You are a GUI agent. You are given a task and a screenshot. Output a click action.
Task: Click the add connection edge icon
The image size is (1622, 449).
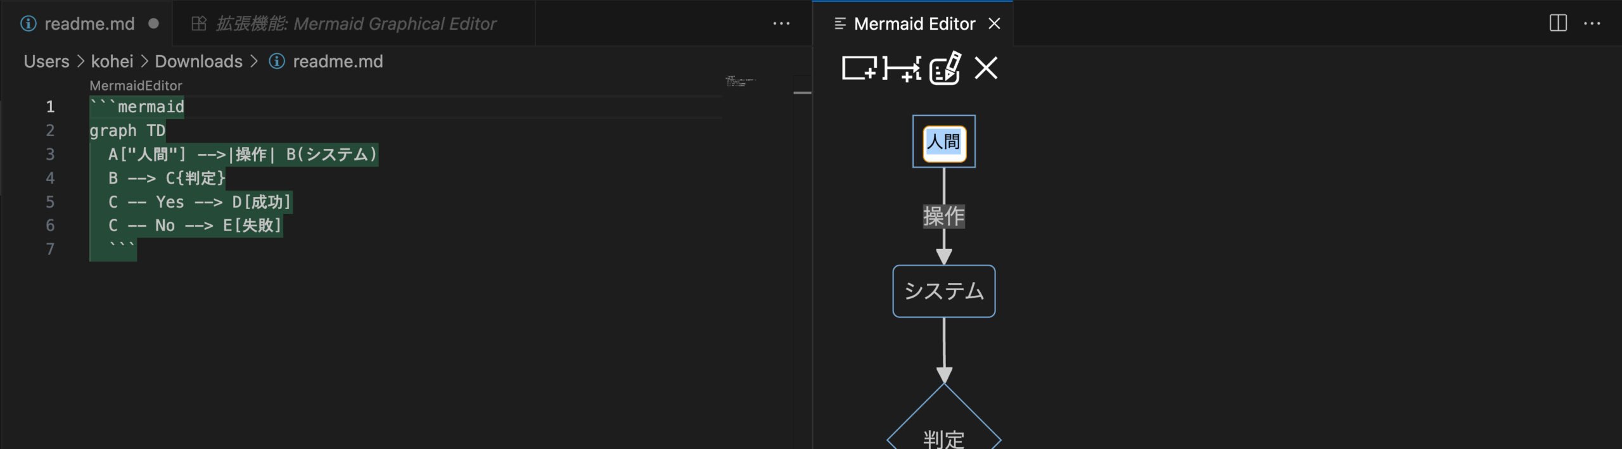[x=902, y=68]
